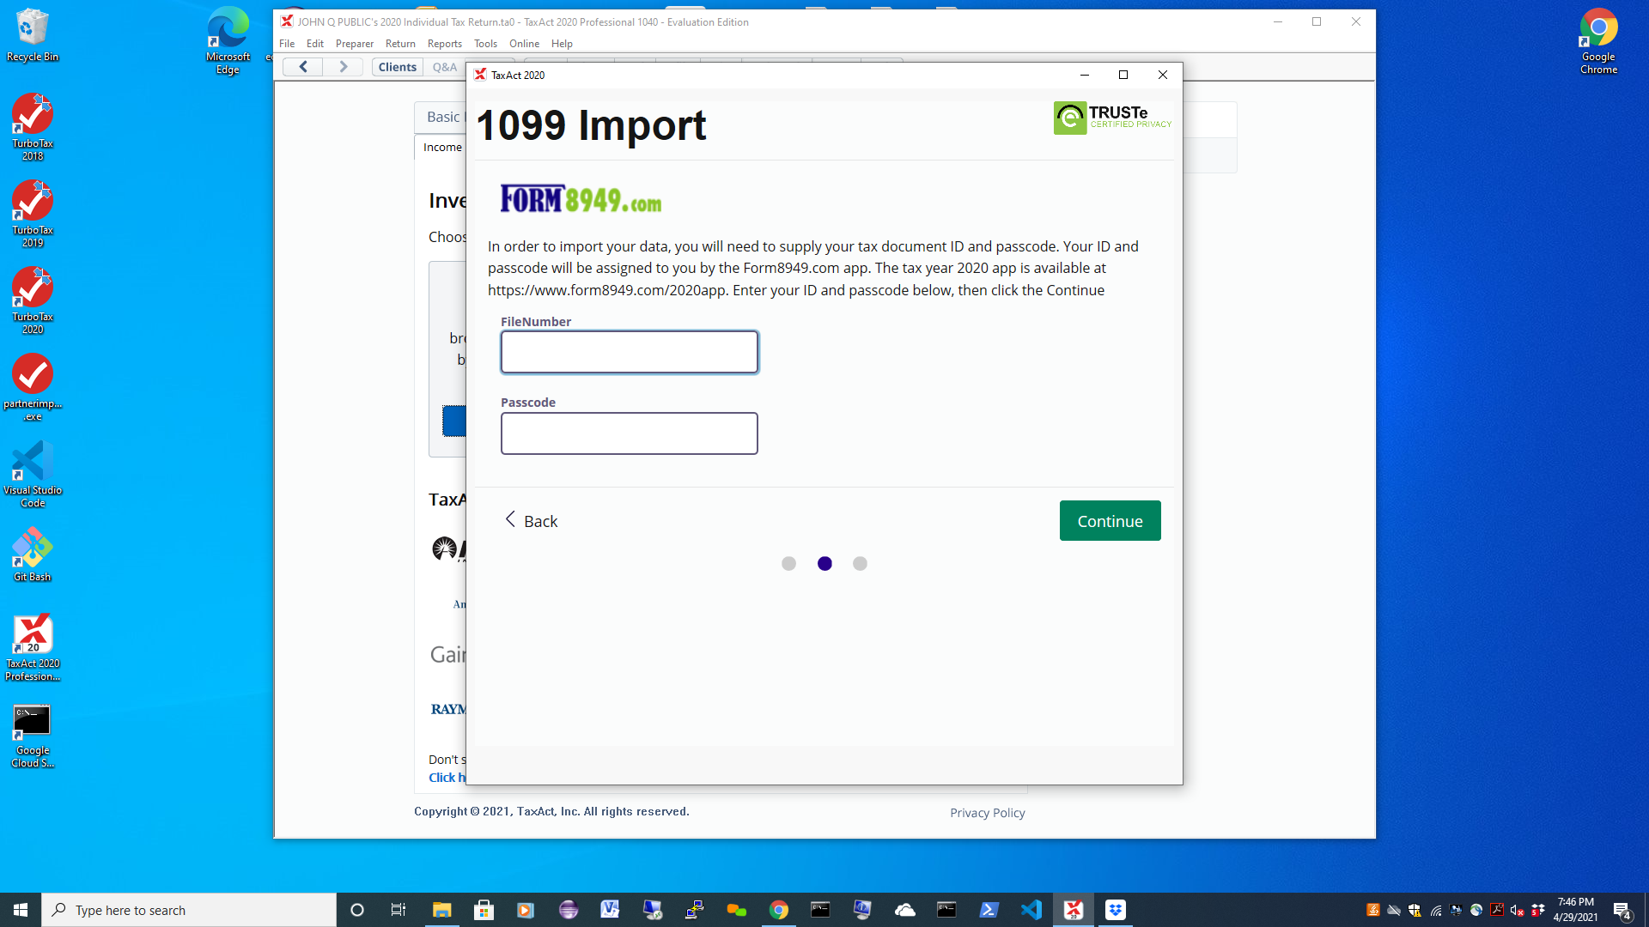This screenshot has width=1649, height=927.
Task: Click the Passcode input field
Action: point(629,433)
